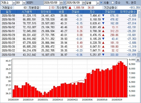Click the start date field 2026/03/09
The image size is (141, 103).
tap(52, 3)
